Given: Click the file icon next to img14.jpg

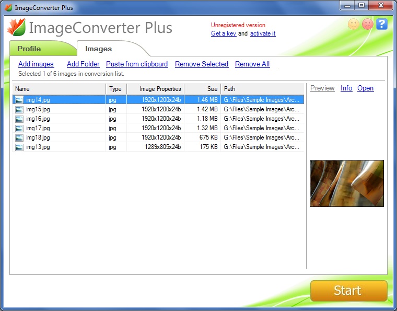Looking at the screenshot, I should pyautogui.click(x=19, y=100).
